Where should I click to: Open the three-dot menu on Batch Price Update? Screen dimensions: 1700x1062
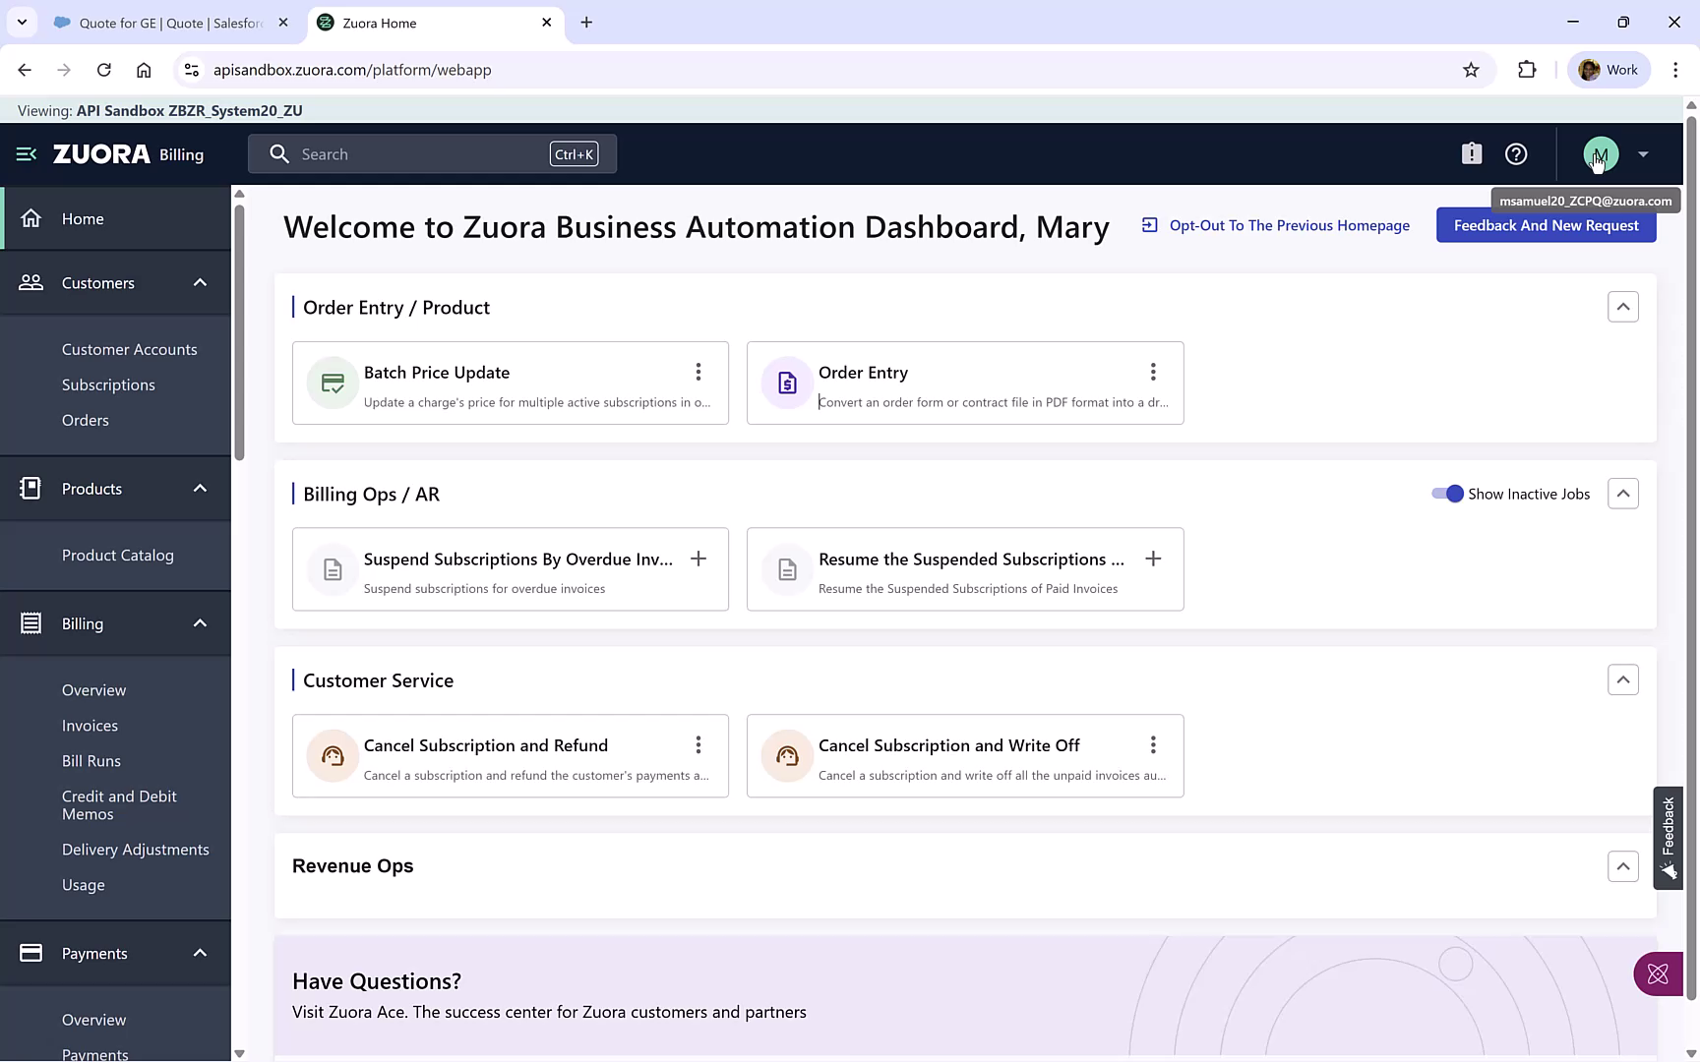point(698,372)
